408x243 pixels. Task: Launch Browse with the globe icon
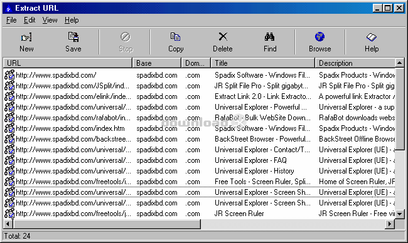click(319, 37)
